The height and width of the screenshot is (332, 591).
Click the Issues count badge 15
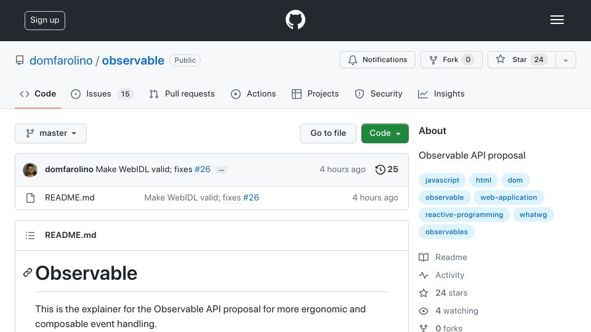pyautogui.click(x=125, y=93)
